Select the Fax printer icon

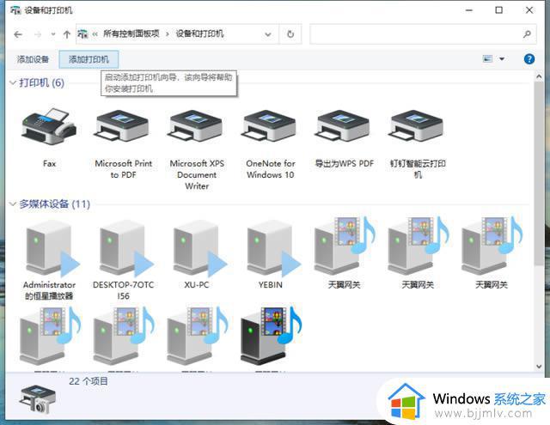pyautogui.click(x=49, y=127)
